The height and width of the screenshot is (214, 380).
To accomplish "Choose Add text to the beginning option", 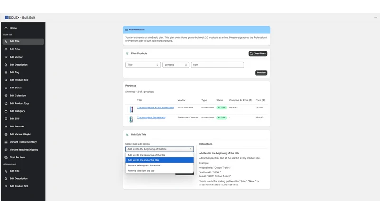I will click(x=160, y=155).
